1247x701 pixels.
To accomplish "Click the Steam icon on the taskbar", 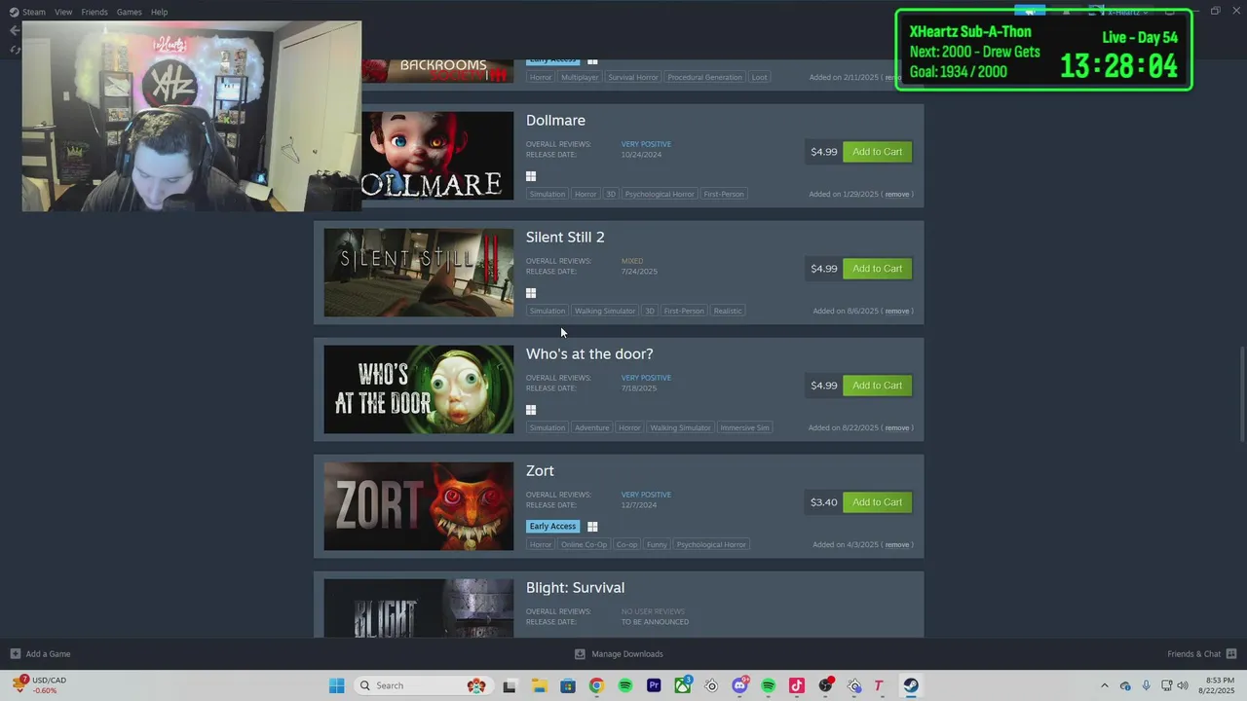I will (x=911, y=685).
